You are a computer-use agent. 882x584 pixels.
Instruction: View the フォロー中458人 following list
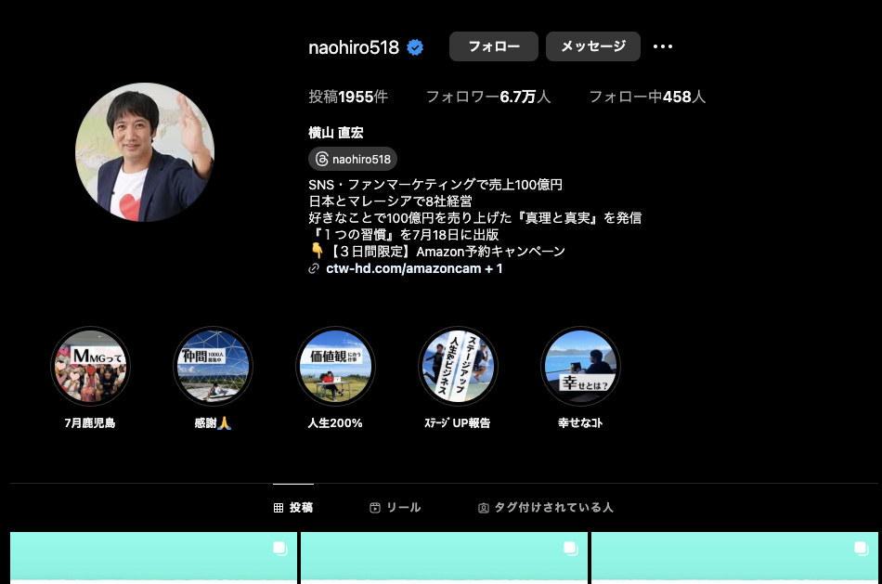(x=647, y=97)
